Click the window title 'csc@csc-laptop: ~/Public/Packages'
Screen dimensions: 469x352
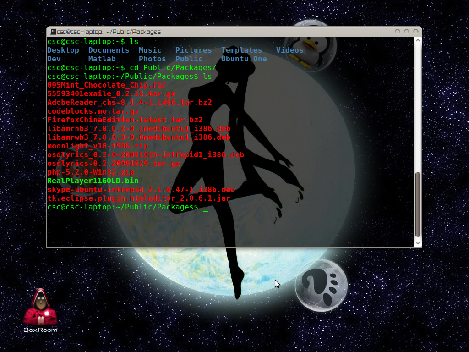109,32
